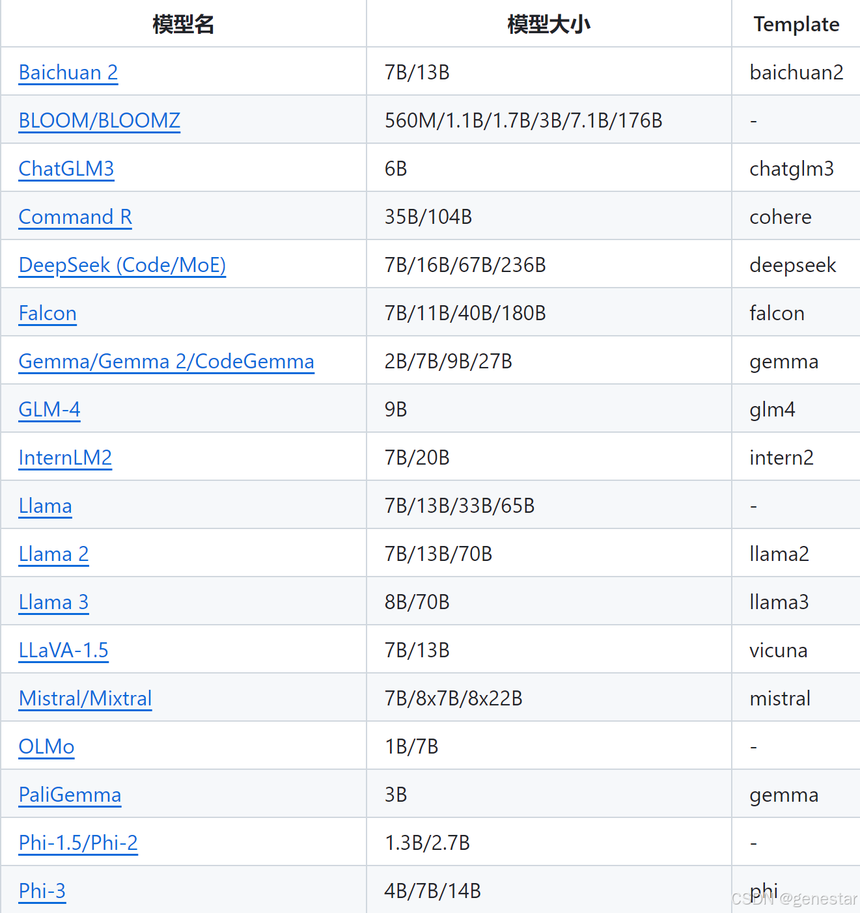The image size is (860, 913).
Task: Click the Template column header
Action: point(796,24)
